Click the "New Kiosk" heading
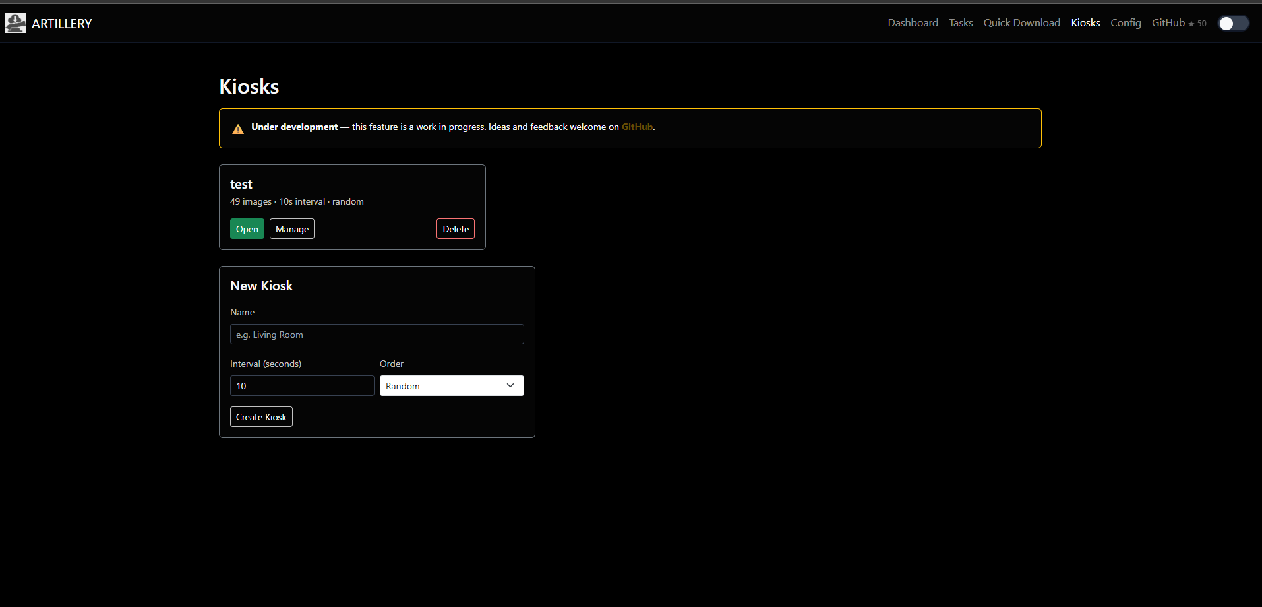 click(x=261, y=286)
